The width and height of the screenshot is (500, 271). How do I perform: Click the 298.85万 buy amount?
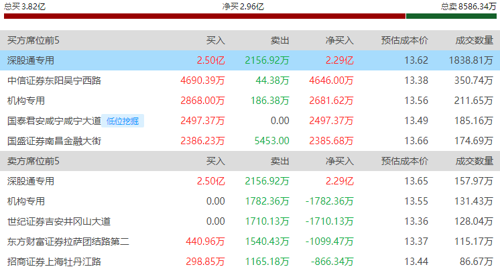tap(205, 262)
